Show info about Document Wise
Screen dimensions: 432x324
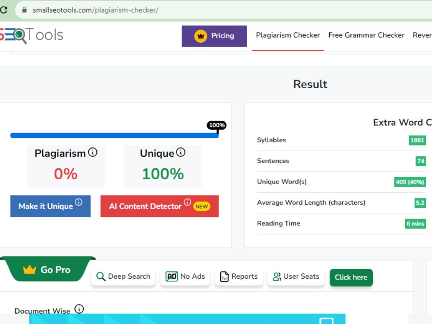(79, 309)
